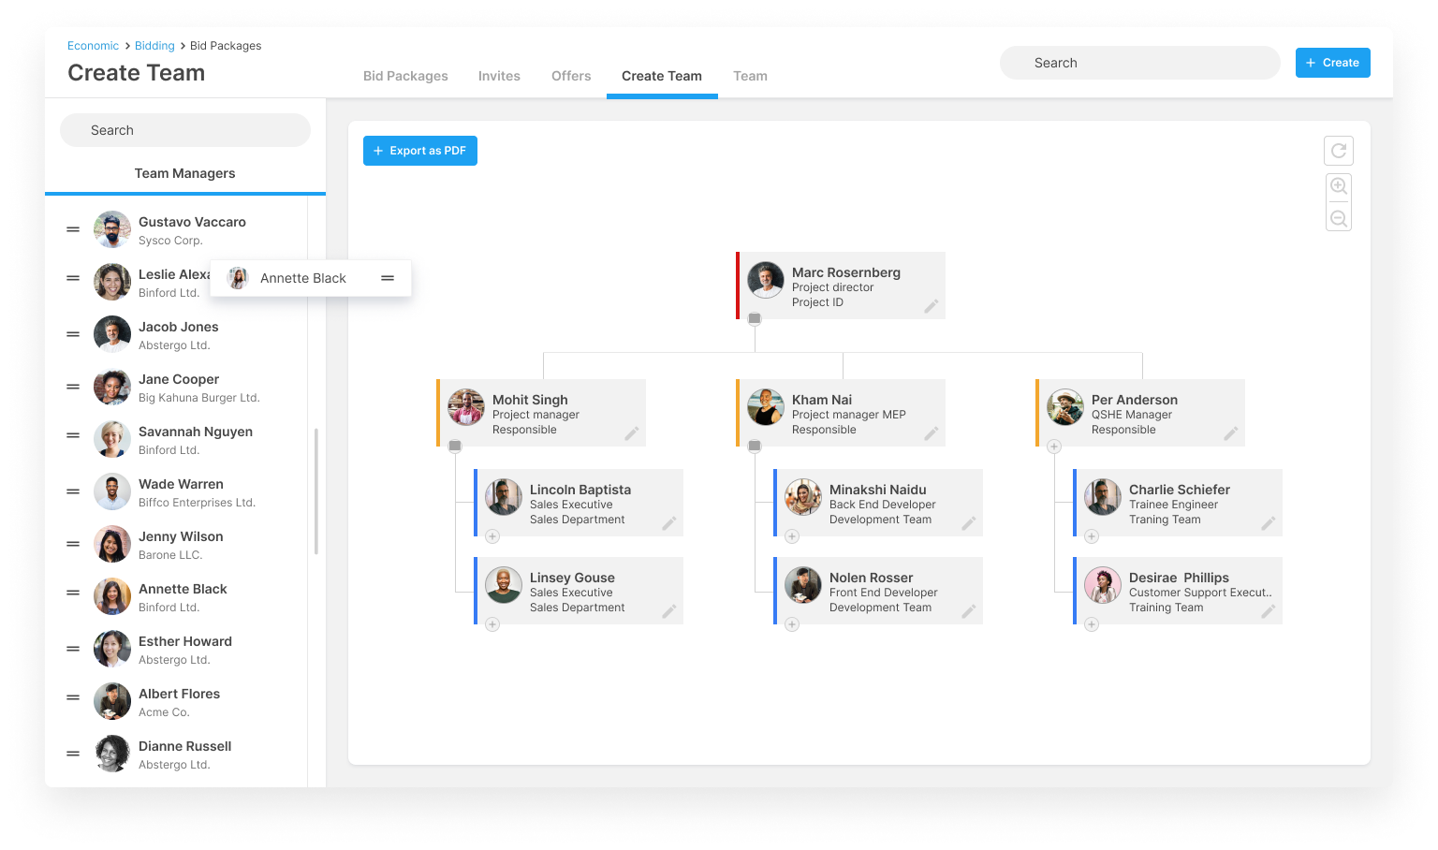Image resolution: width=1438 pixels, height=850 pixels.
Task: Click drag handle beside Gustavo Vaccaro
Action: [73, 229]
